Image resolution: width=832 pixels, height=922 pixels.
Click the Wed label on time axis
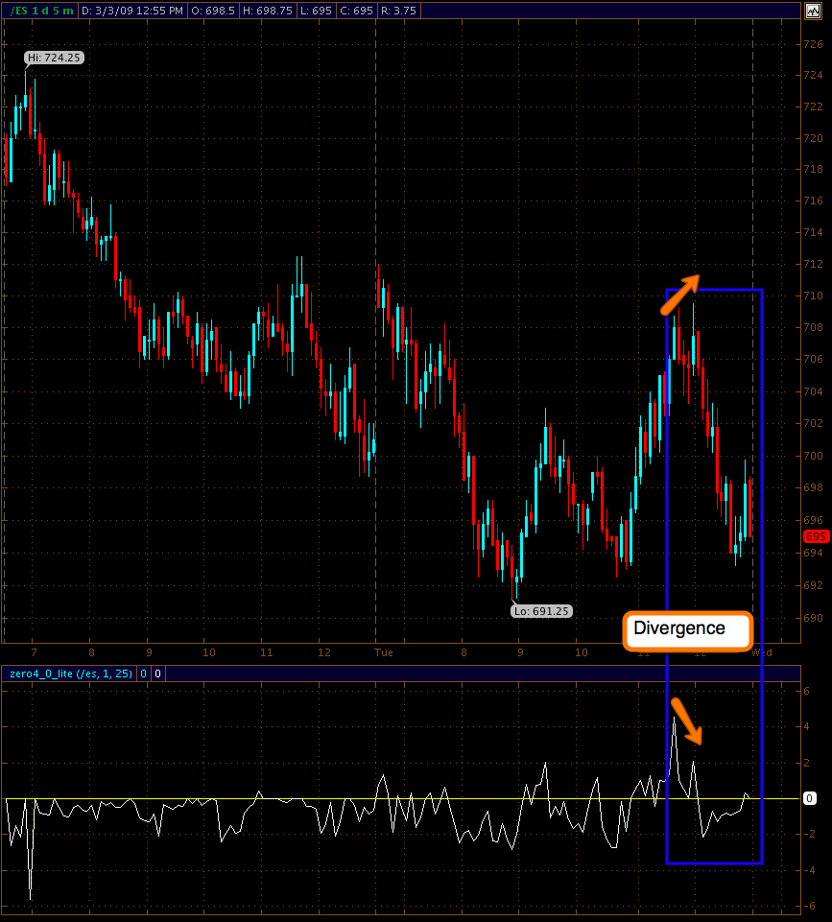point(762,651)
